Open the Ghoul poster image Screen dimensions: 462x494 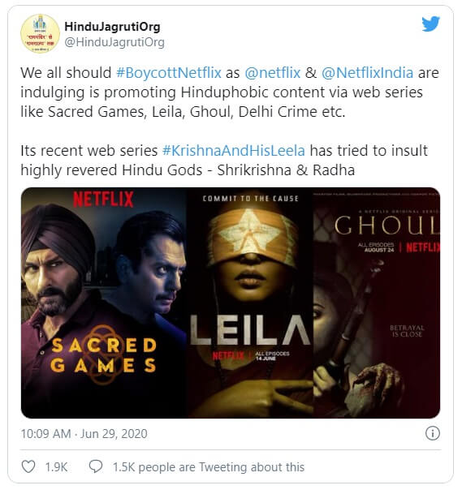tap(377, 303)
